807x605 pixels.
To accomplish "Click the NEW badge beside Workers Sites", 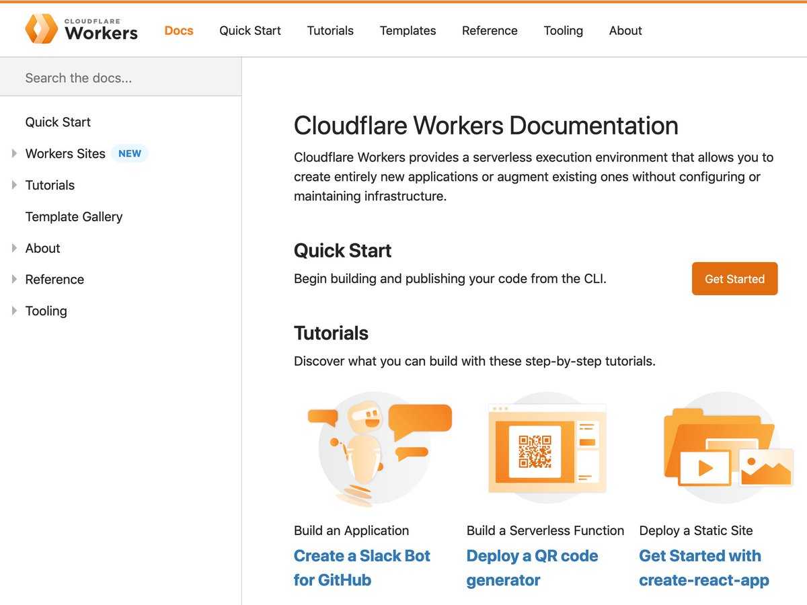I will pos(130,153).
